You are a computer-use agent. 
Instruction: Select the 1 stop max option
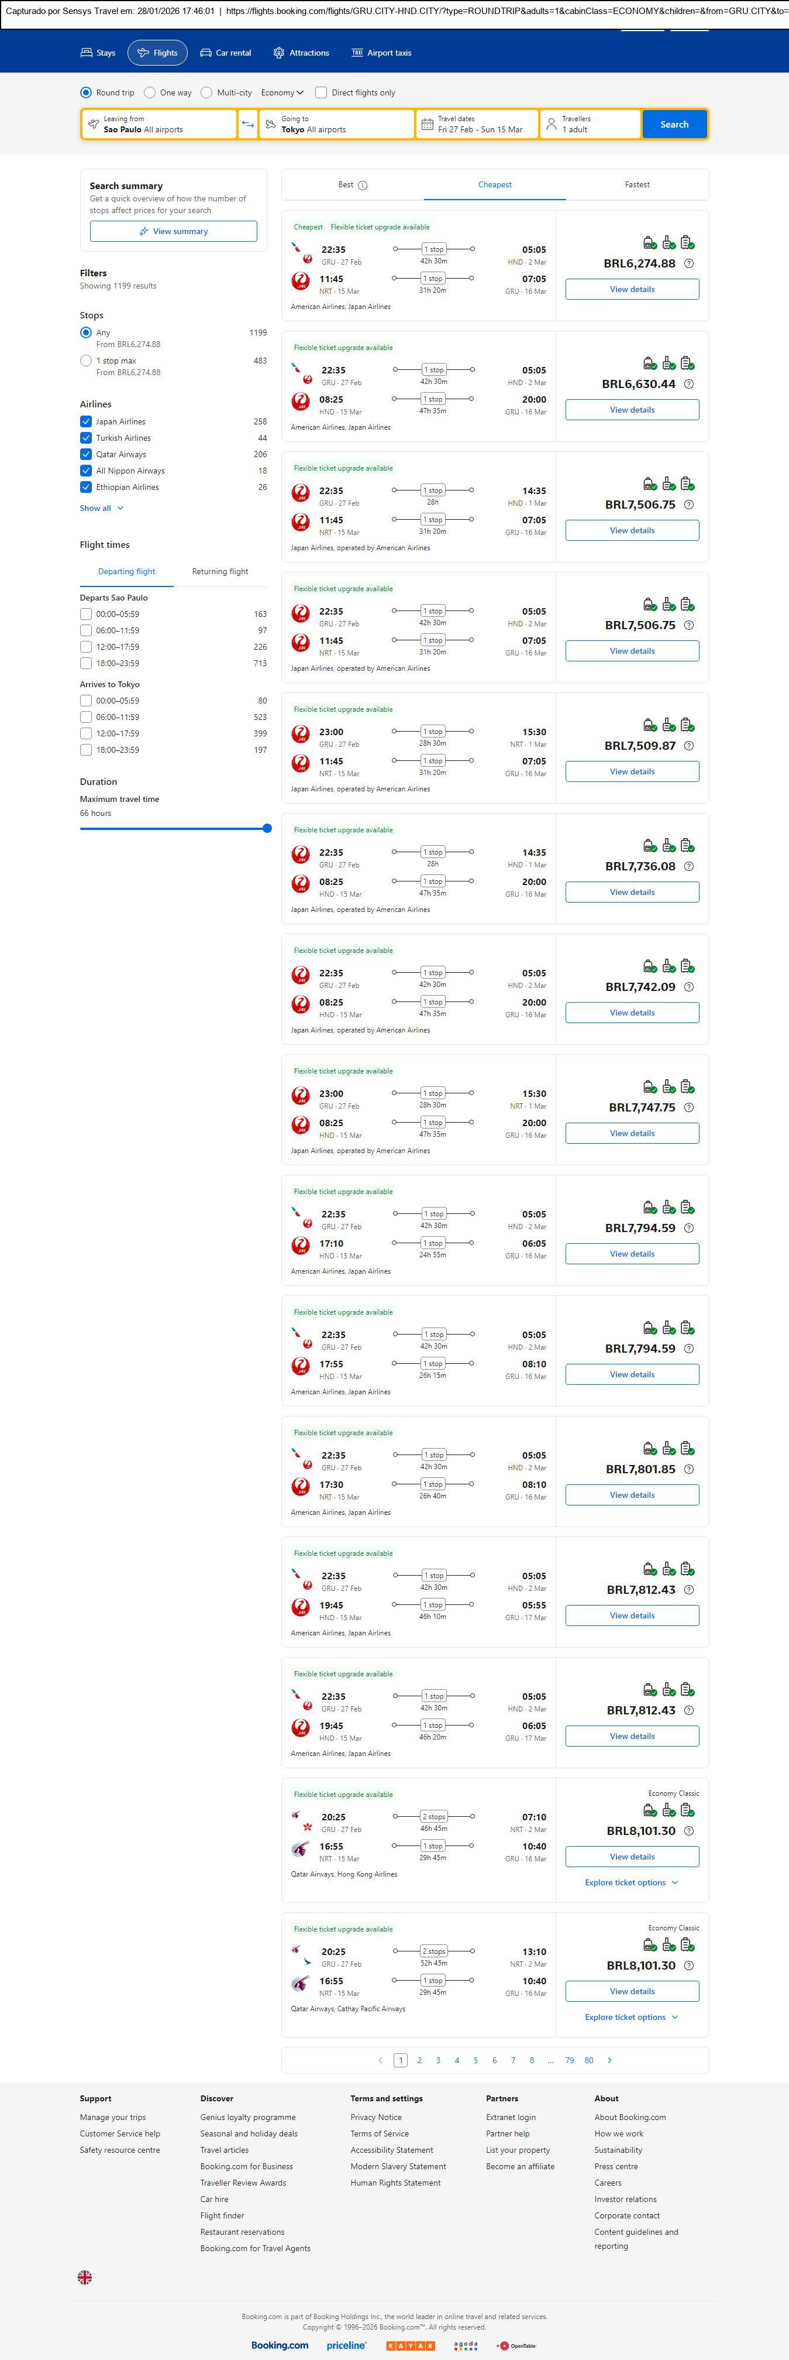pyautogui.click(x=86, y=361)
